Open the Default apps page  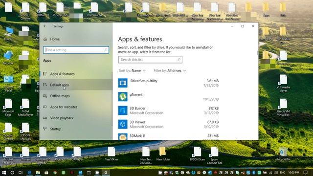pos(76,85)
